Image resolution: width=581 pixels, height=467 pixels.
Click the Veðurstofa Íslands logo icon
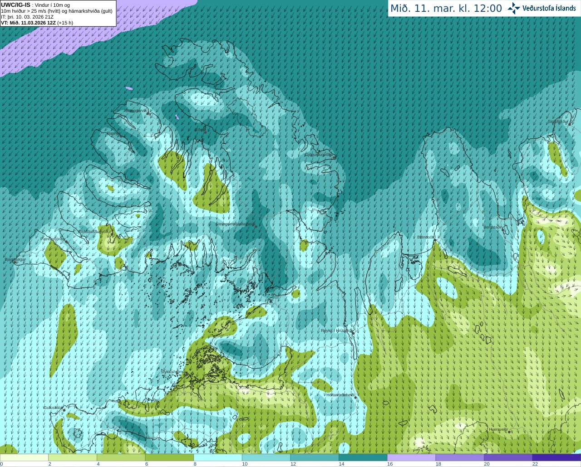[x=514, y=8]
